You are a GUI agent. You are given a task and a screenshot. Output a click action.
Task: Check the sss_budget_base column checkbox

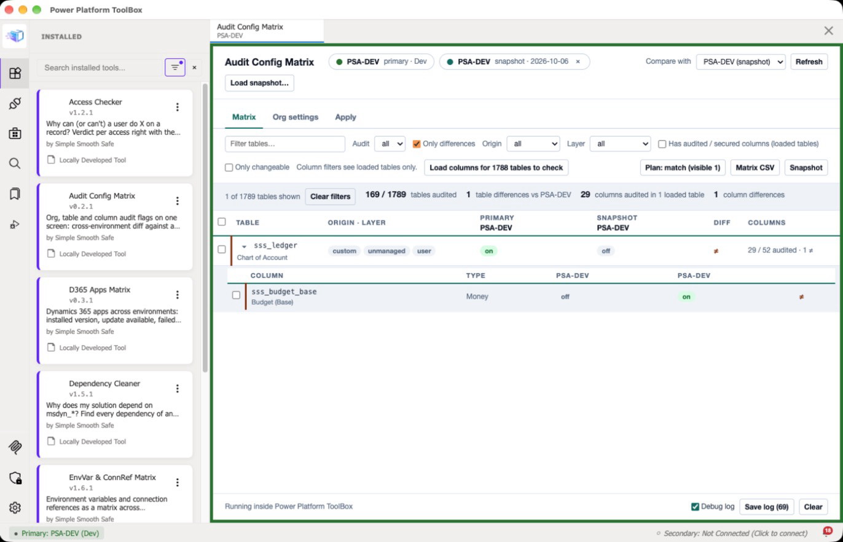point(236,295)
